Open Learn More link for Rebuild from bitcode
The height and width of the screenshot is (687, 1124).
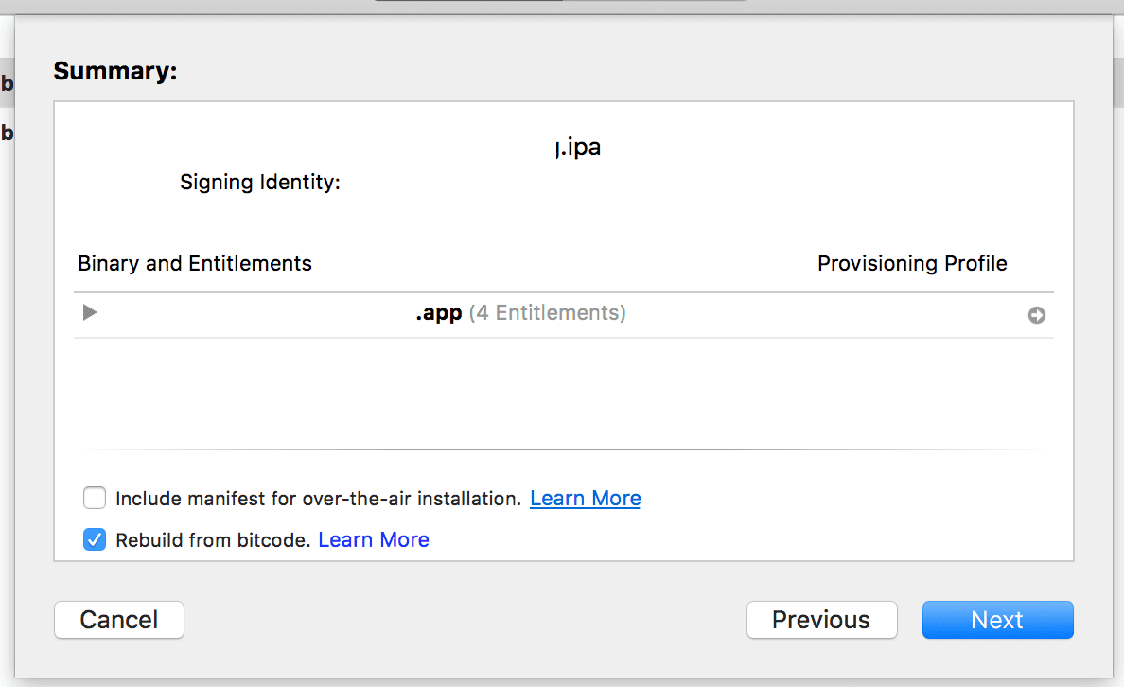coord(374,540)
